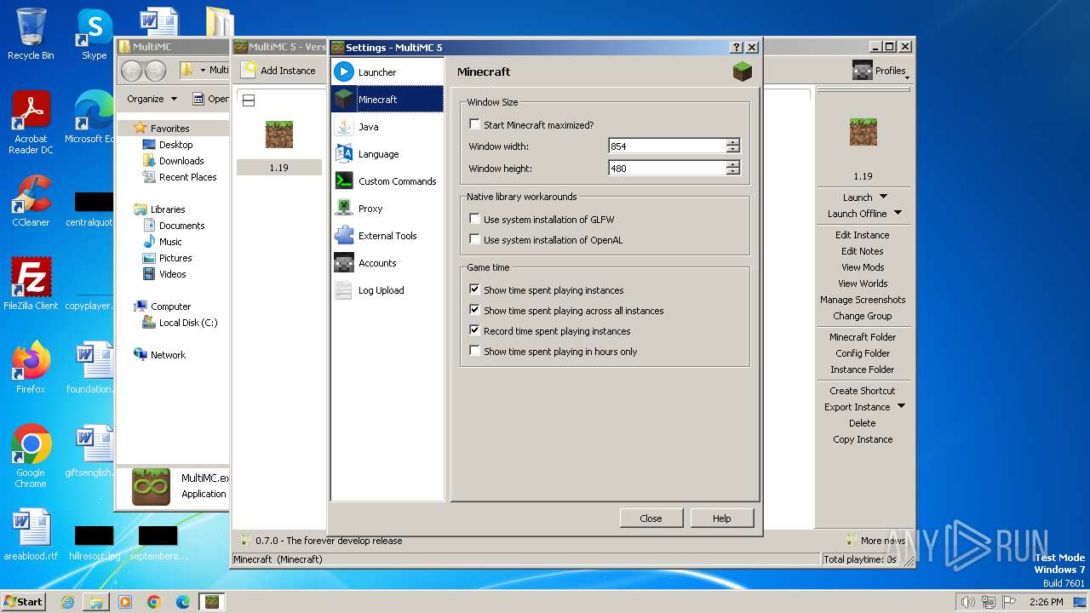The width and height of the screenshot is (1090, 613).
Task: Click the Help button in Settings
Action: tap(721, 518)
